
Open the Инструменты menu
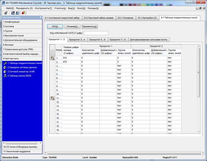point(43,8)
